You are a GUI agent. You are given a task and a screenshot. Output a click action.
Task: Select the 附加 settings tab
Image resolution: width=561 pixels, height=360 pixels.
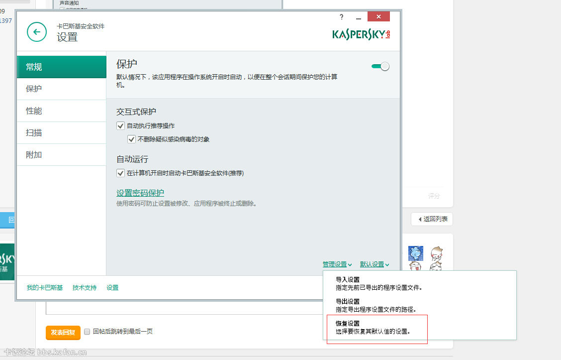(x=62, y=155)
